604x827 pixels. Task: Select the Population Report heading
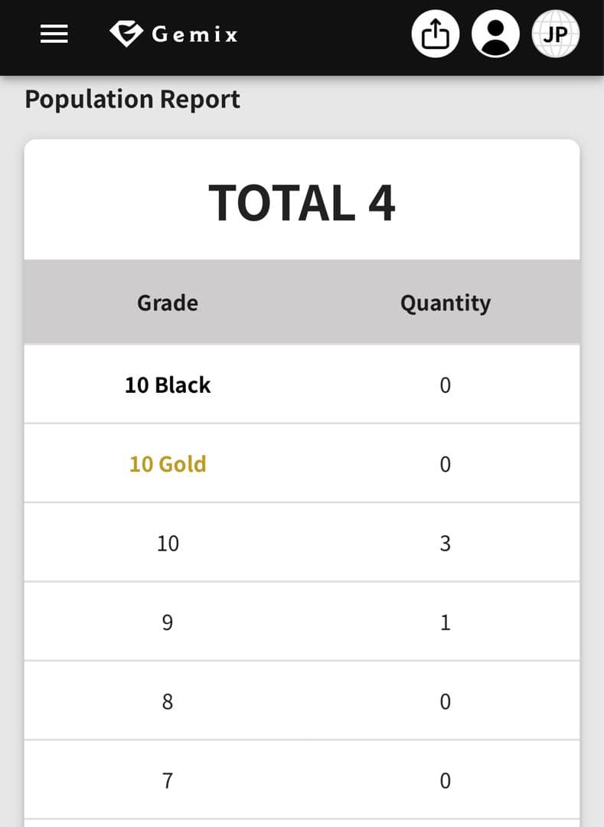click(132, 100)
